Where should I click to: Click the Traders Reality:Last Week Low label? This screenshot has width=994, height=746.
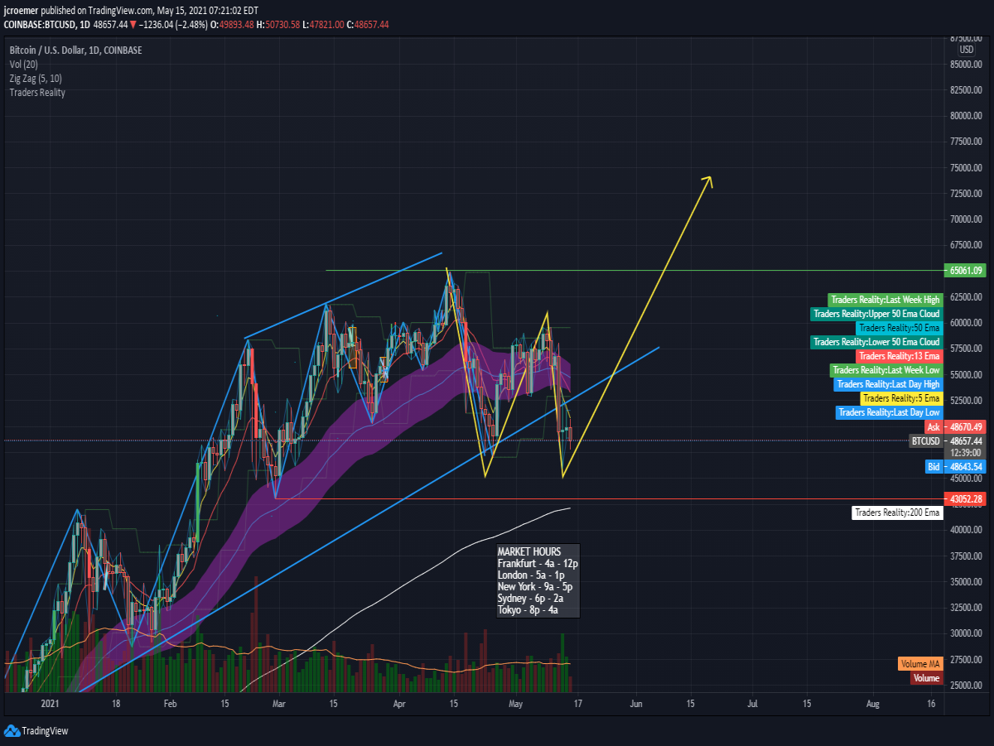(885, 370)
